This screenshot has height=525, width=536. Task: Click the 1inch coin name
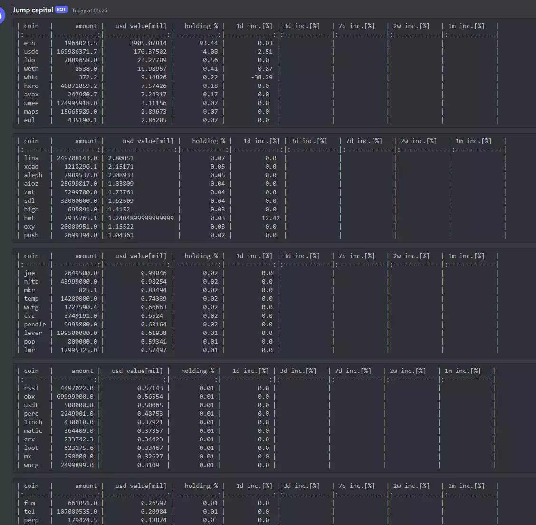click(33, 422)
